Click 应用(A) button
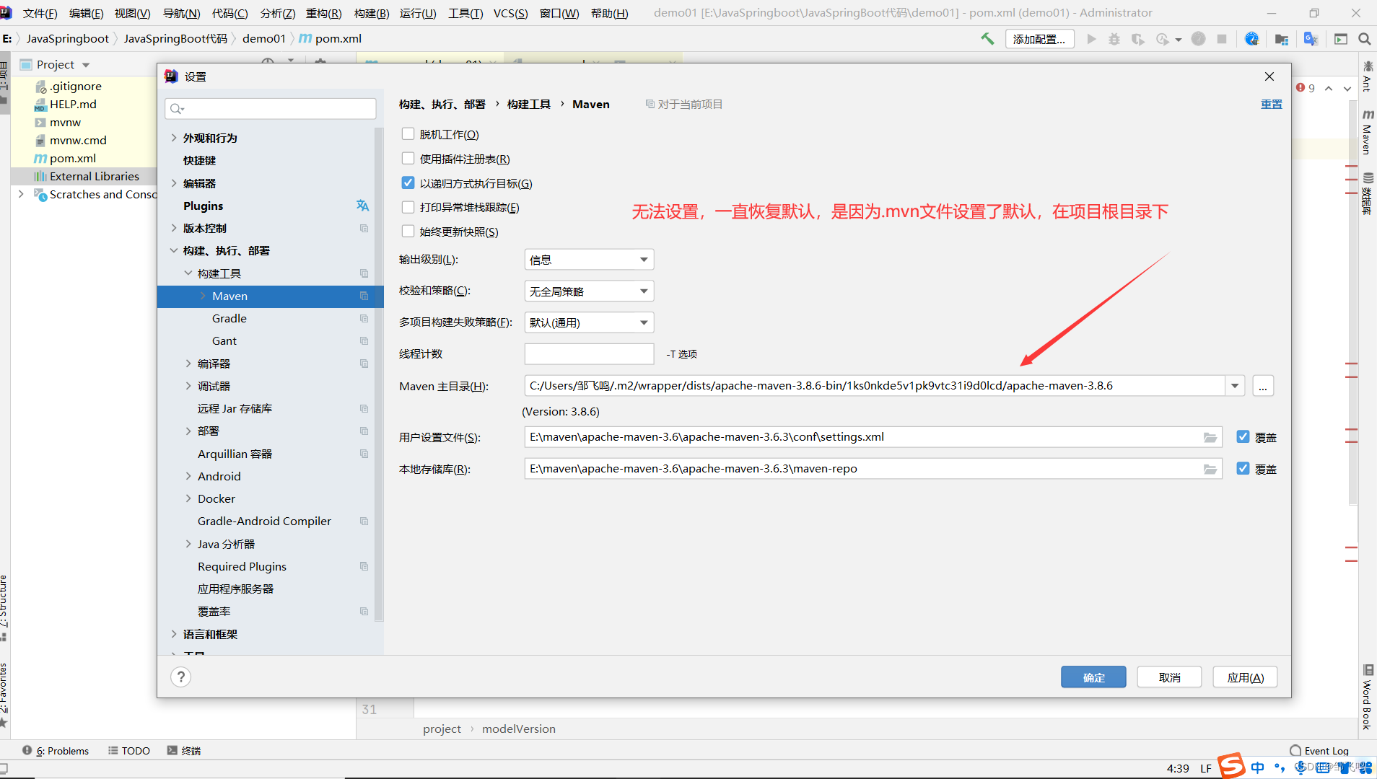 coord(1245,677)
